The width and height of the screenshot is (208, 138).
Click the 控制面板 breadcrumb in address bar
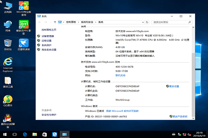71,22
